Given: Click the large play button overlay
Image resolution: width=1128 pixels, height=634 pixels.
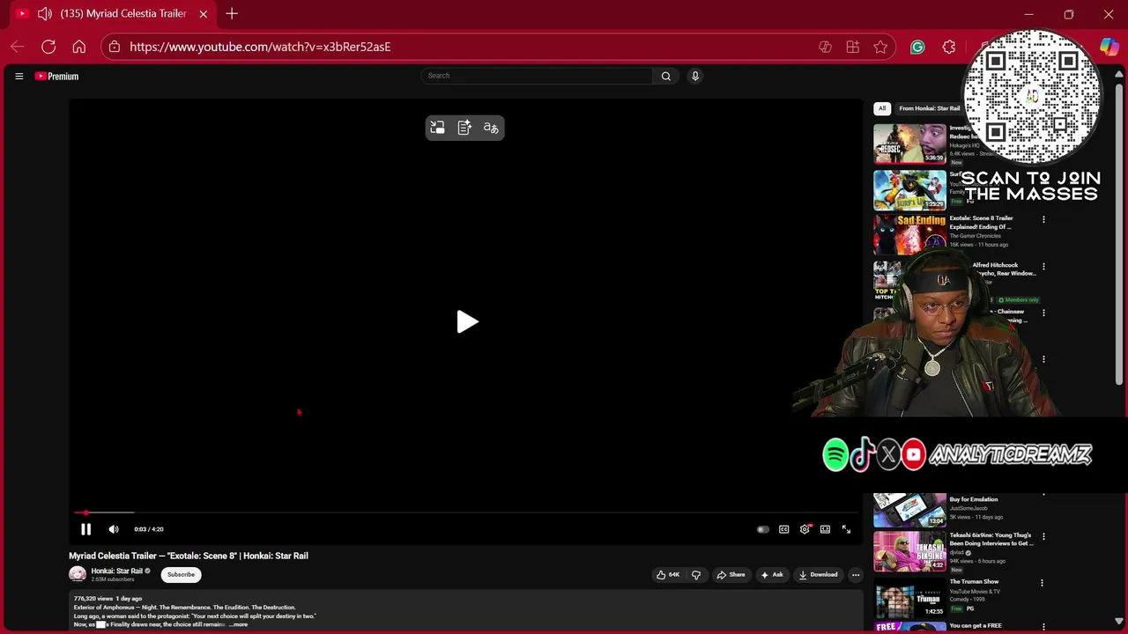Looking at the screenshot, I should 467,321.
